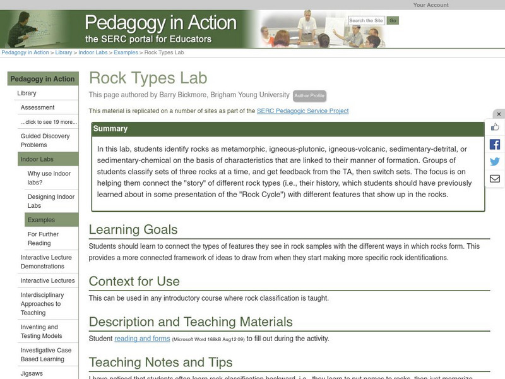Viewport: 505px width, 379px height.
Task: Share page via Facebook icon
Action: pos(495,145)
